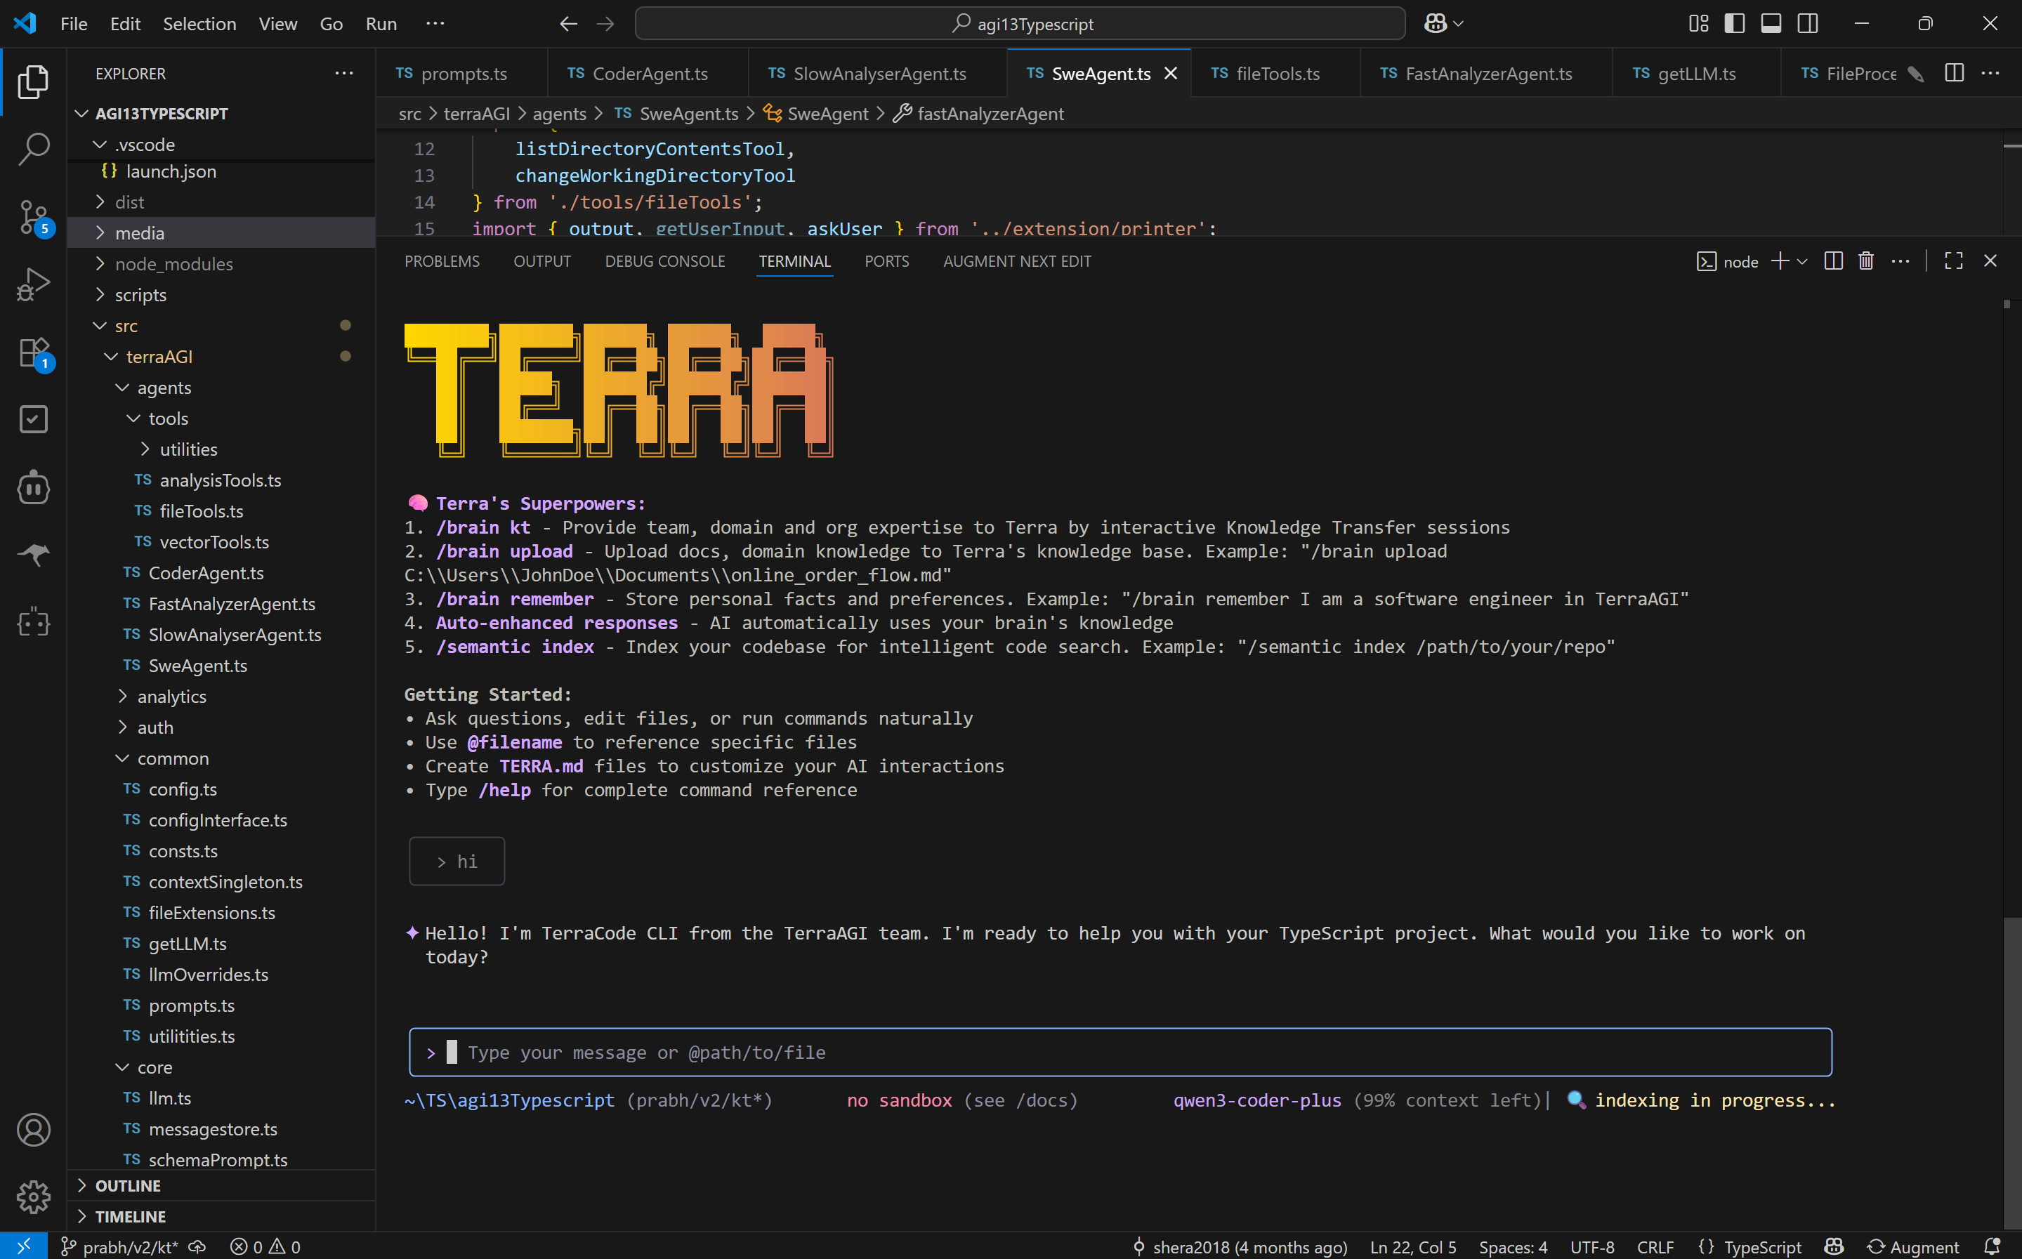Open the Extensions view
This screenshot has height=1259, width=2022.
pos(33,352)
